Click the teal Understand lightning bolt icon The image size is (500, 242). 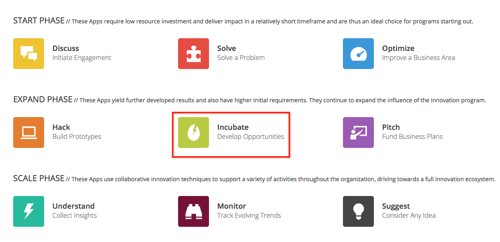[28, 211]
